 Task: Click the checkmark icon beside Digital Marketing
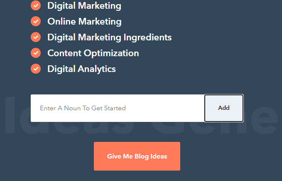pos(36,5)
